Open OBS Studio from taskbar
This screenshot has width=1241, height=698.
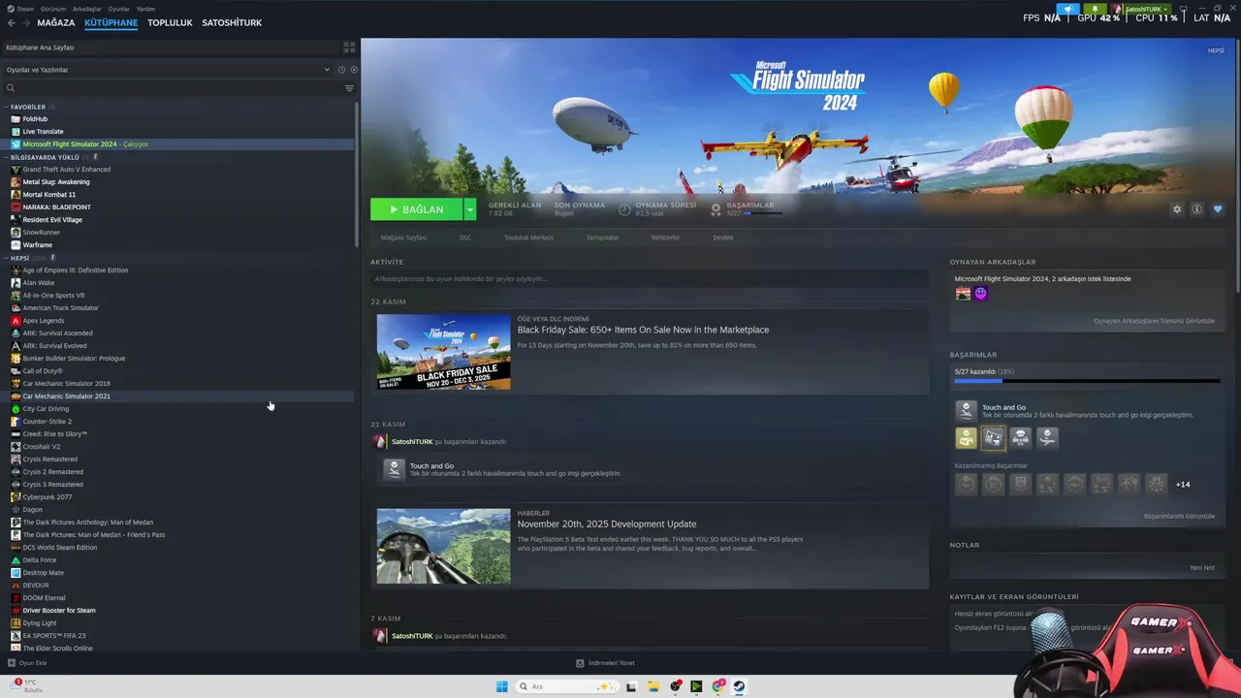point(675,686)
